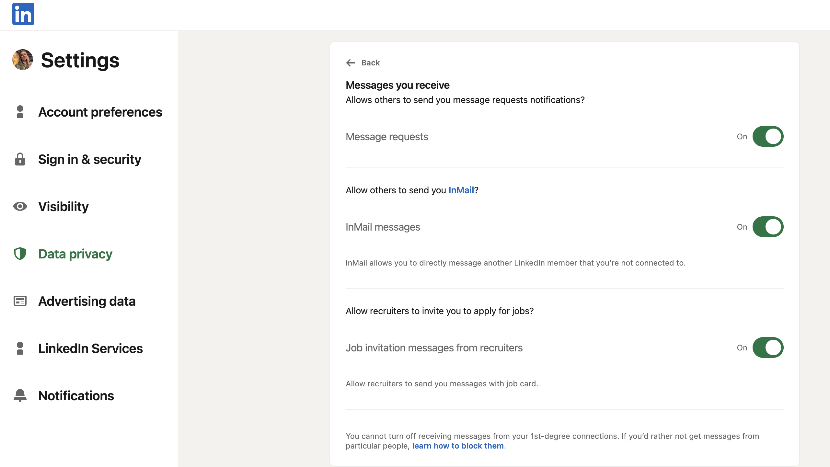830x467 pixels.
Task: Click the Settings page heading
Action: (80, 60)
